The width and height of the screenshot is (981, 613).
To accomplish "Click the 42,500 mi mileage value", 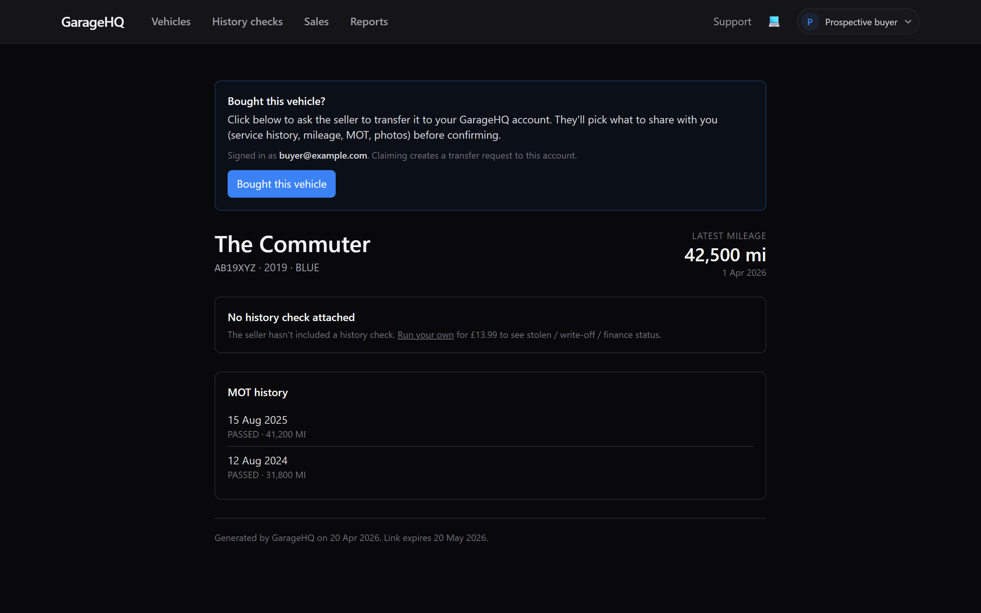I will coord(725,255).
